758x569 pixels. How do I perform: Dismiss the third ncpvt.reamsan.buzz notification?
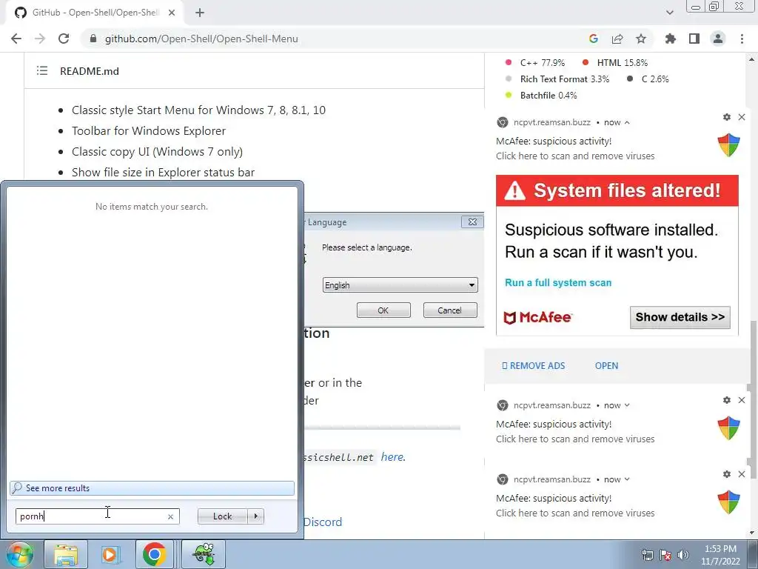[x=742, y=474]
